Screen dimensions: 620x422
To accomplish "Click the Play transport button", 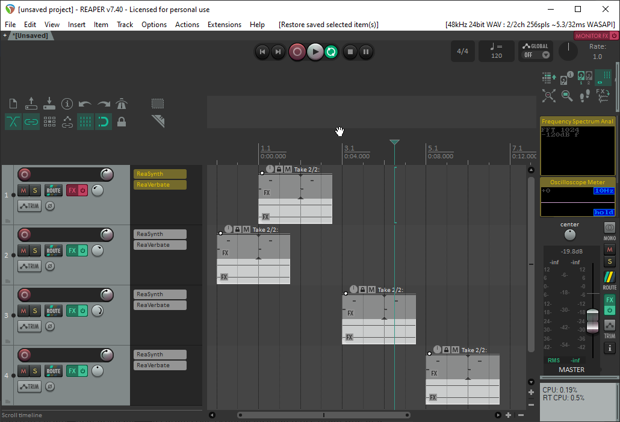I will 315,52.
